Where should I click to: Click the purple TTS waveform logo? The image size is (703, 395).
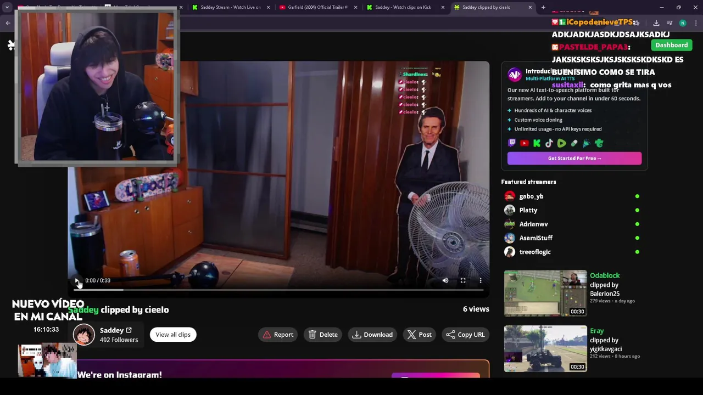click(515, 75)
